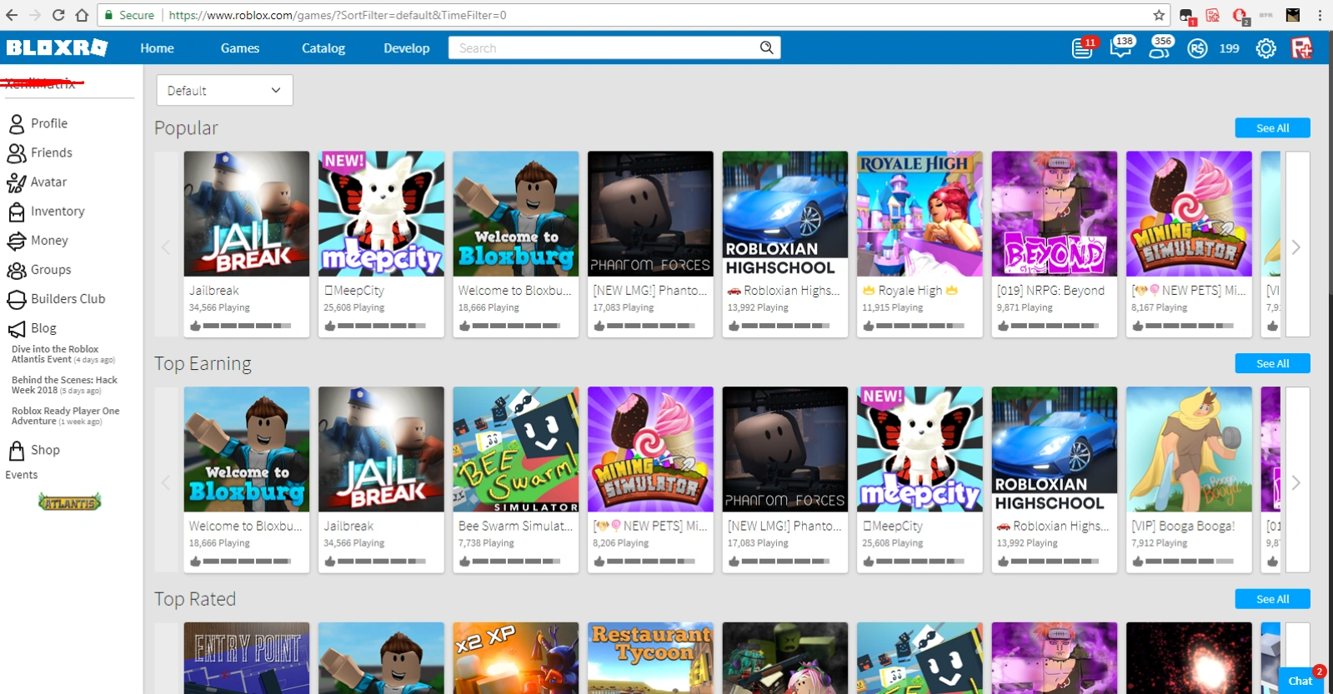Click the Friends sidebar icon
Image resolution: width=1333 pixels, height=694 pixels.
click(17, 153)
